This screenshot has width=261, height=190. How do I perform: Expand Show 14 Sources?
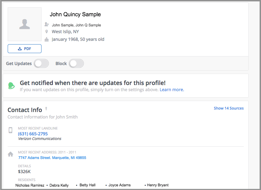pos(228,108)
